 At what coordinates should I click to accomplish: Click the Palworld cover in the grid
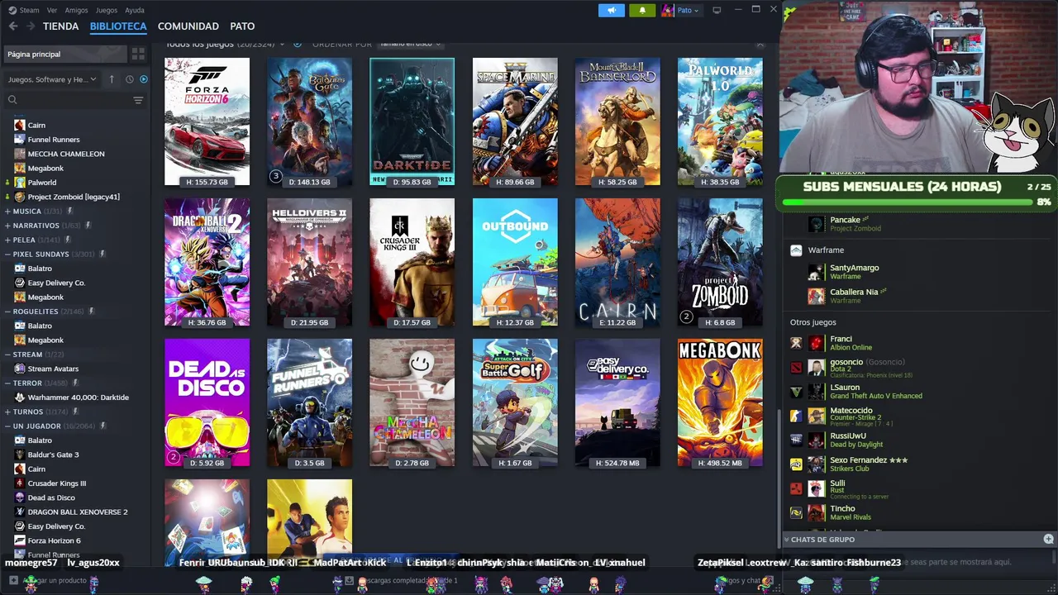pyautogui.click(x=720, y=122)
